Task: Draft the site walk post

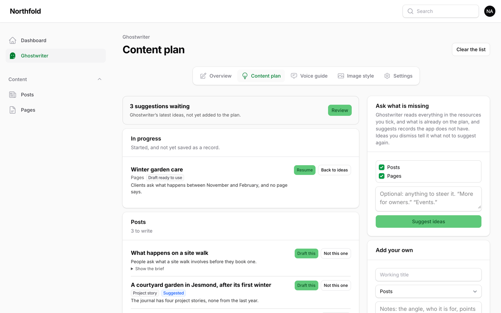Action: (x=306, y=254)
